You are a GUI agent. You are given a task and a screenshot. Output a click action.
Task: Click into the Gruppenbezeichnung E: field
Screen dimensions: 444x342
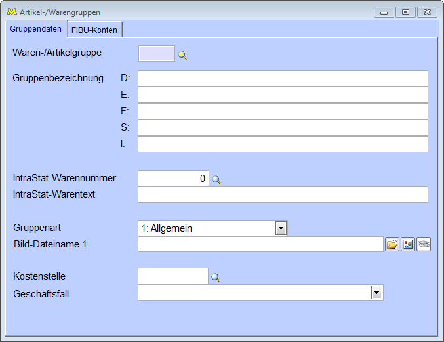click(283, 95)
